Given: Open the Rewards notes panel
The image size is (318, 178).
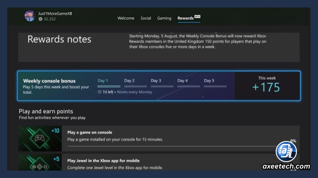Looking at the screenshot, I should [159, 47].
